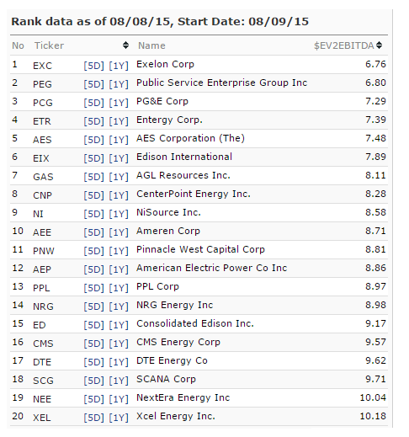
Task: Open the 1Y chart for GAS
Action: click(119, 177)
